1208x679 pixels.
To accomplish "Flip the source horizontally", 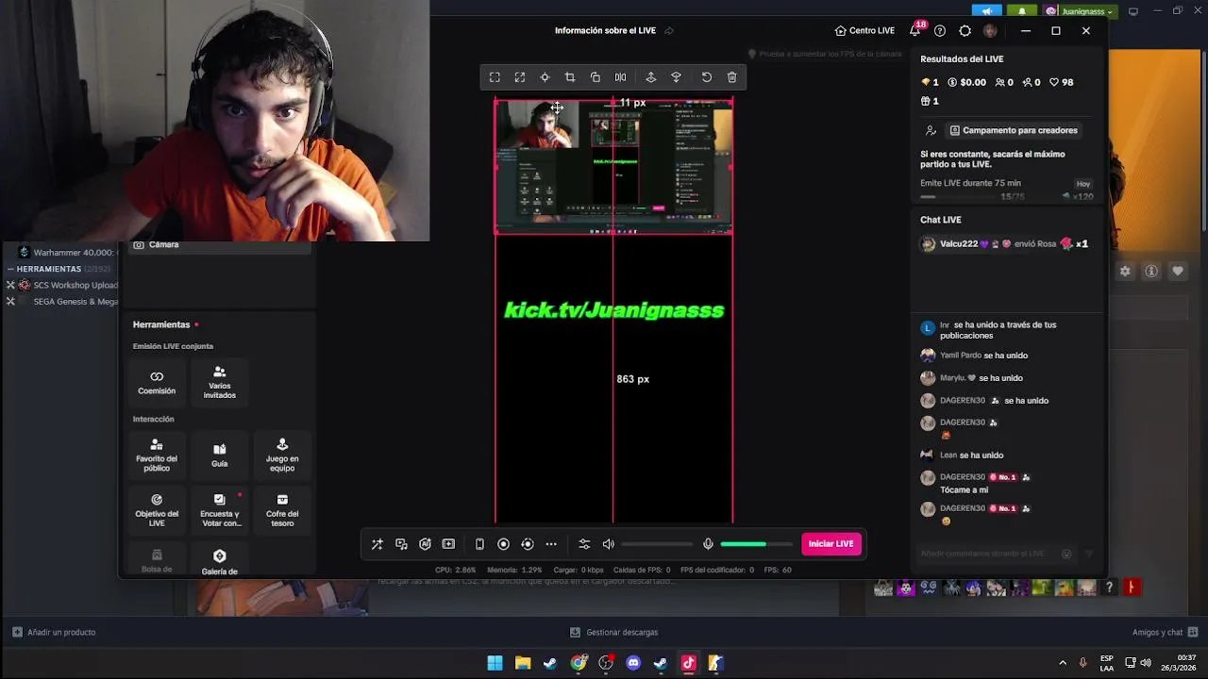I will pyautogui.click(x=620, y=77).
